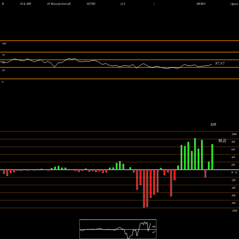Click the 80 label on MR axis
The width and height of the screenshot is (239, 239).
point(233,142)
